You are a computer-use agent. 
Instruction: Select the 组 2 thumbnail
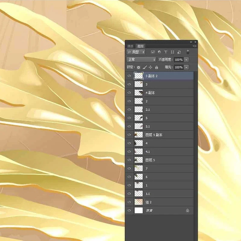coord(139,202)
